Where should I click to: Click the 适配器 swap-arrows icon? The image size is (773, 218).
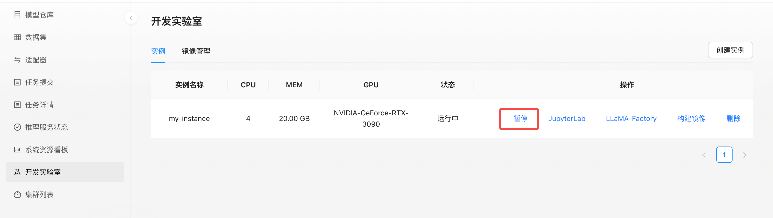(x=17, y=59)
